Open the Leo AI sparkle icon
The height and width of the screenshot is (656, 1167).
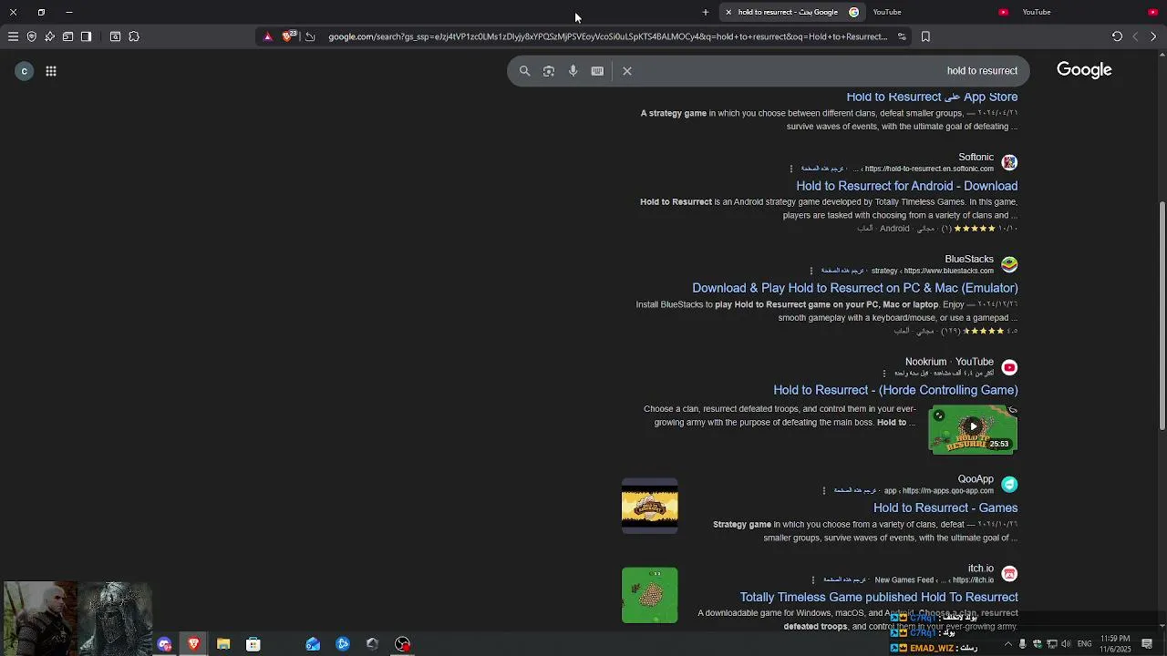[49, 36]
